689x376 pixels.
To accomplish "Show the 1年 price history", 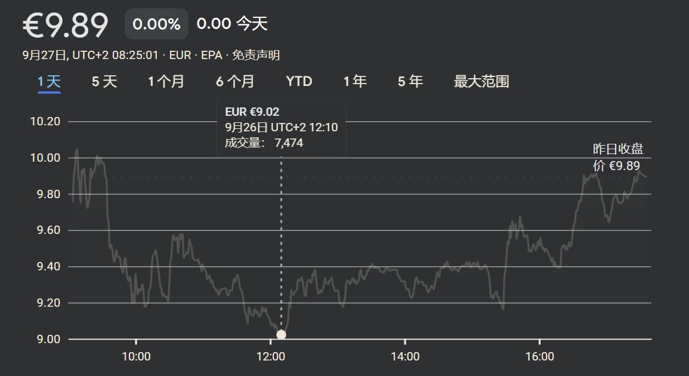I will tap(355, 82).
